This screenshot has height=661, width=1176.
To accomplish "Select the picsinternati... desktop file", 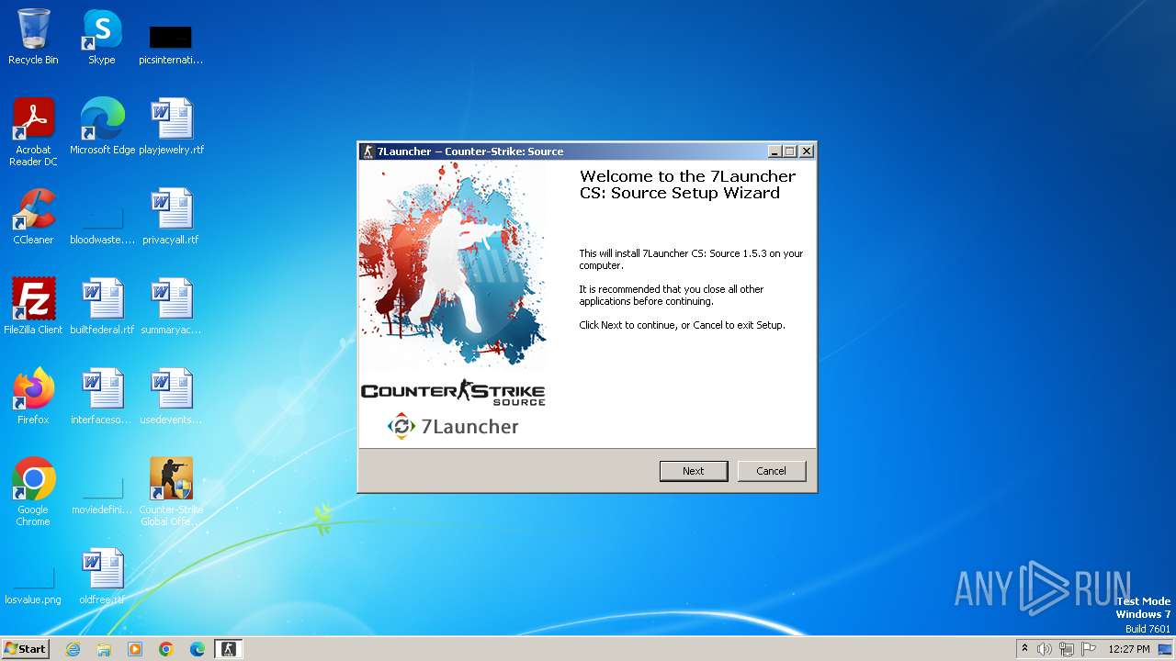I will [171, 45].
